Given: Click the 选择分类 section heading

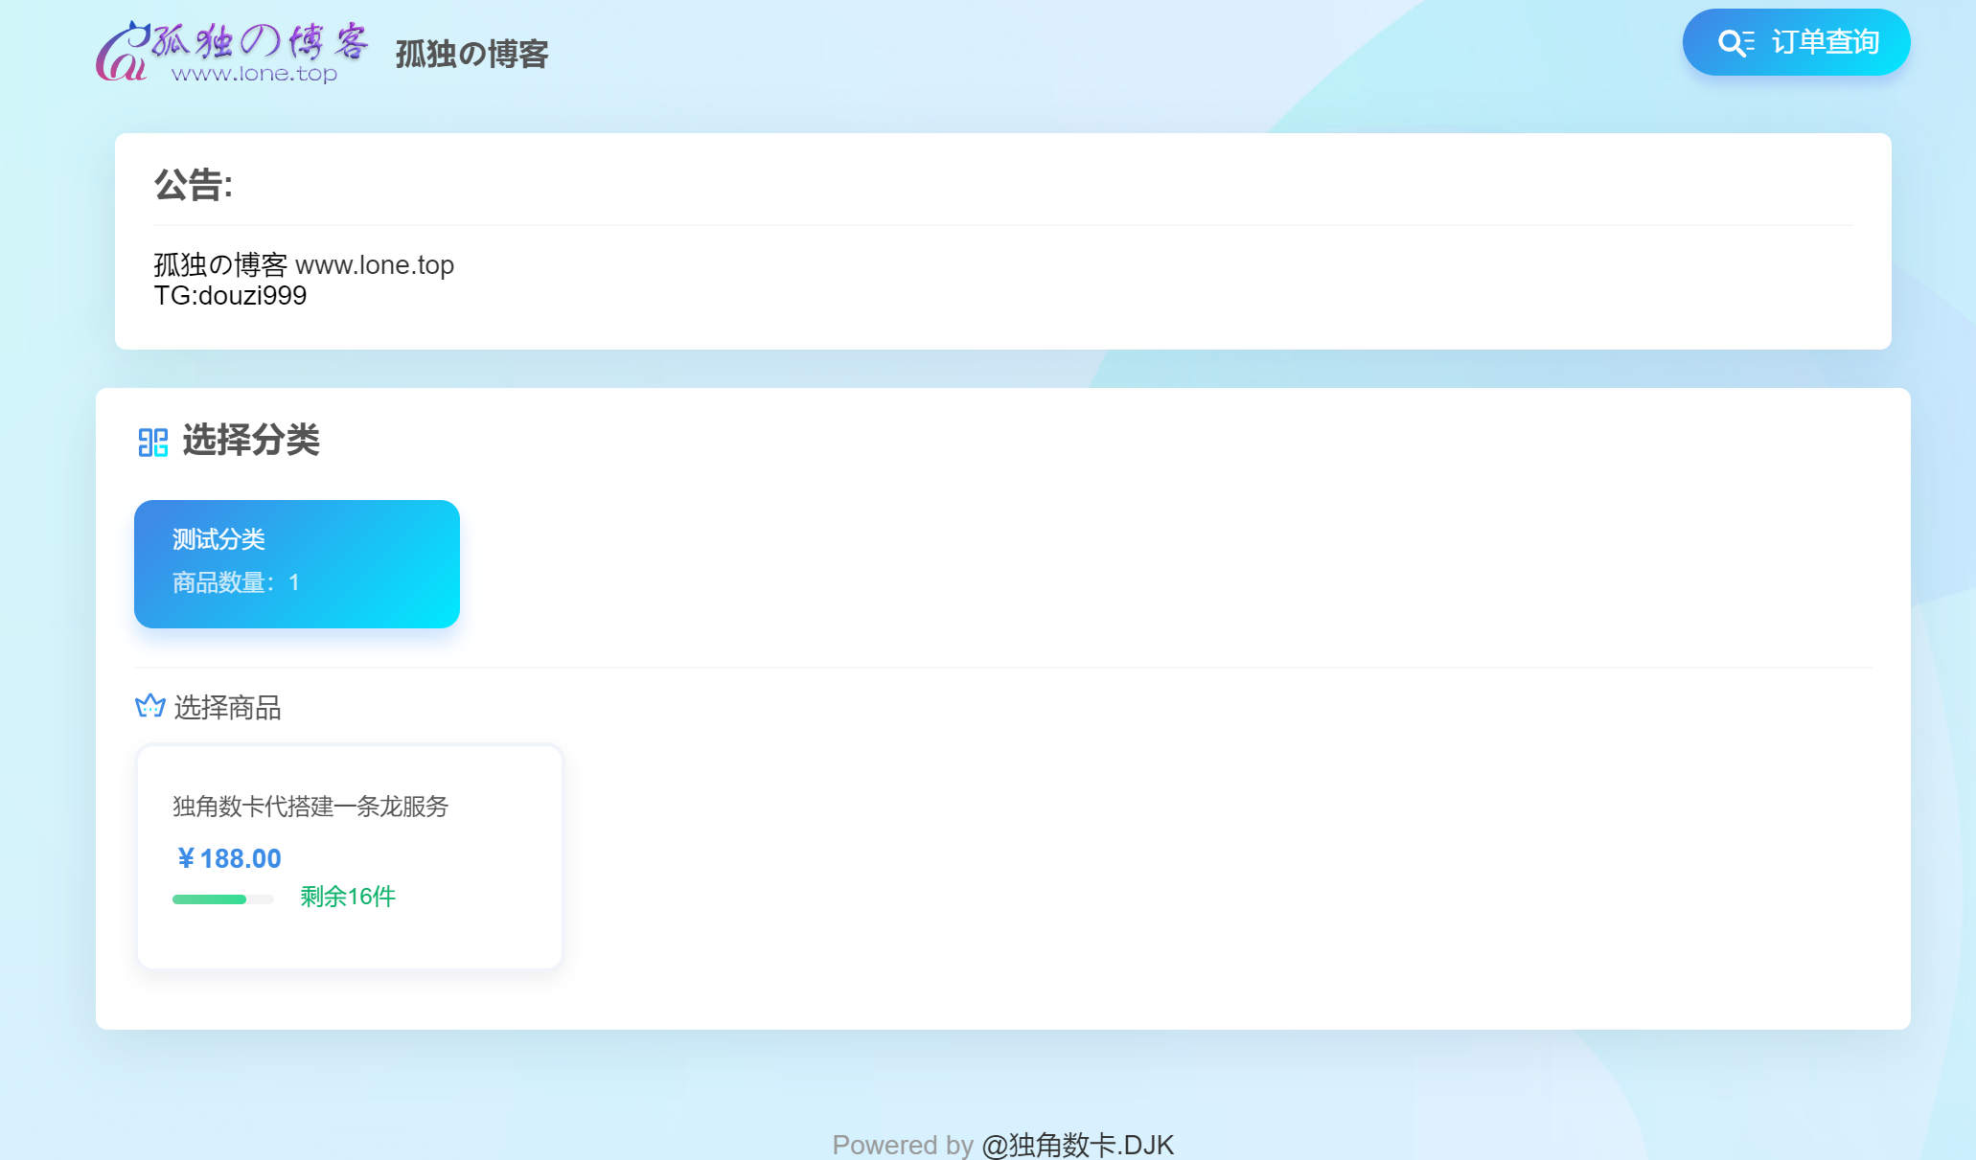Looking at the screenshot, I should pos(250,441).
